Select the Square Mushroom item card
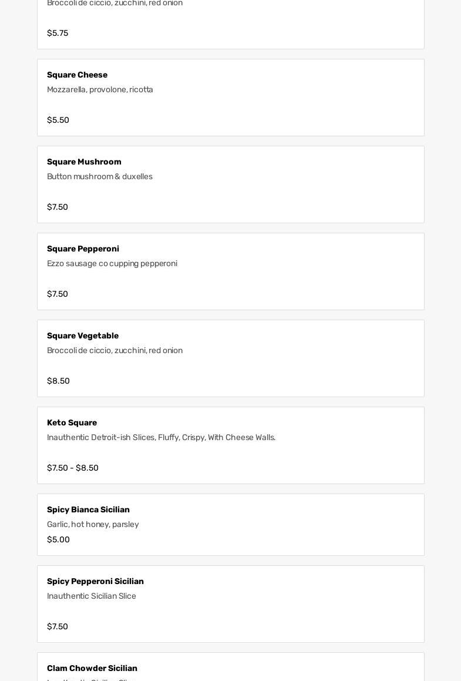 (230, 184)
